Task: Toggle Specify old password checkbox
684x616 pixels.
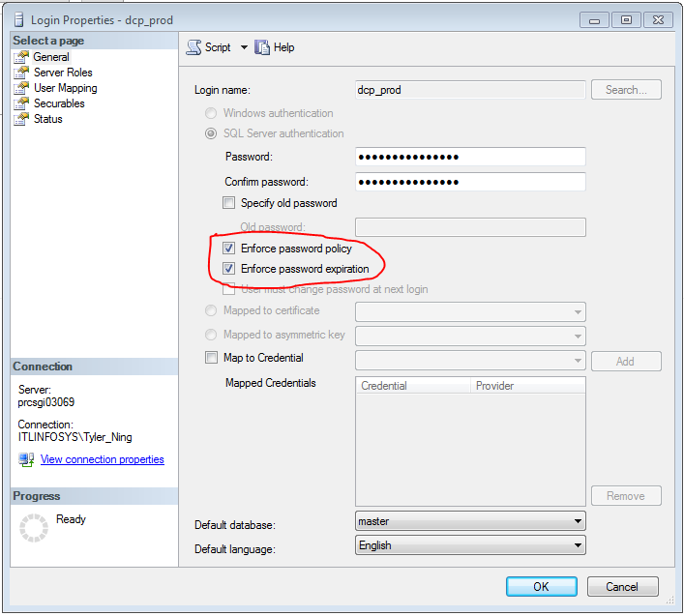Action: [x=229, y=203]
